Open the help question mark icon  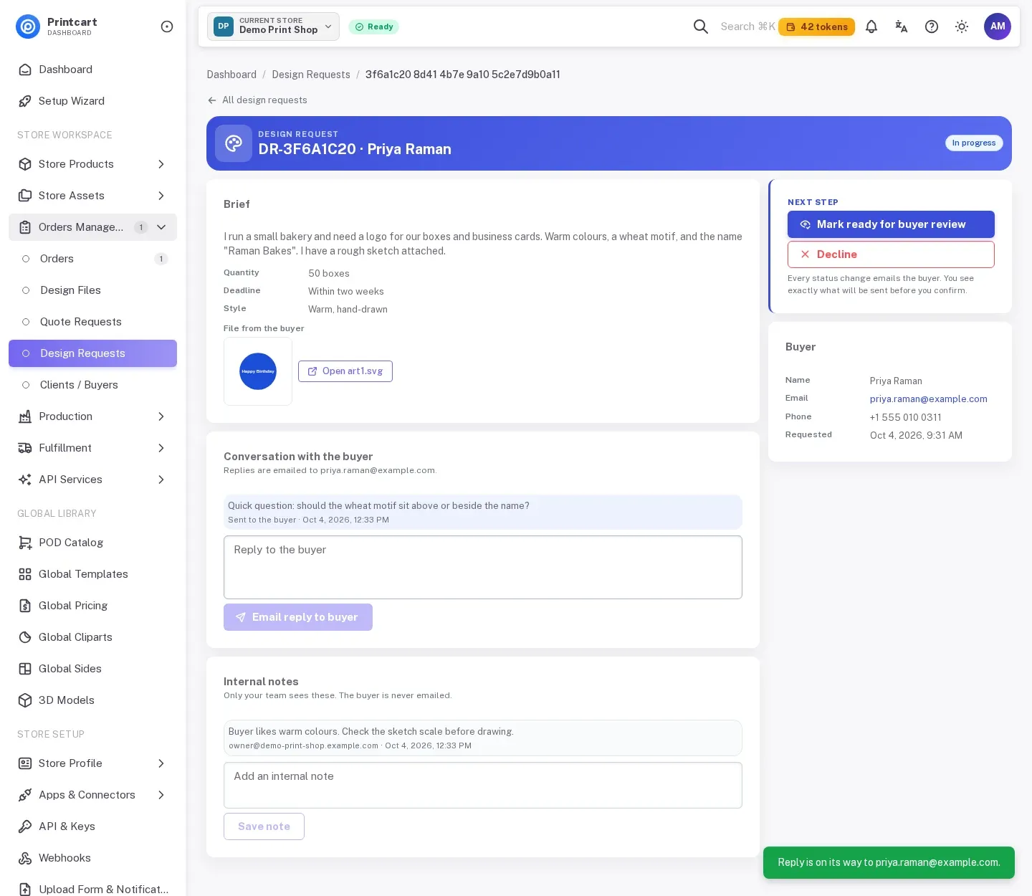[x=932, y=27]
